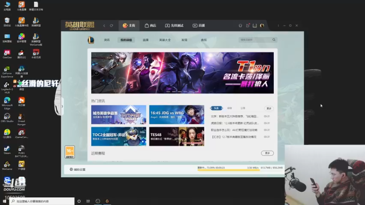
Task: Click the yellow update progress bar
Action: point(229,170)
